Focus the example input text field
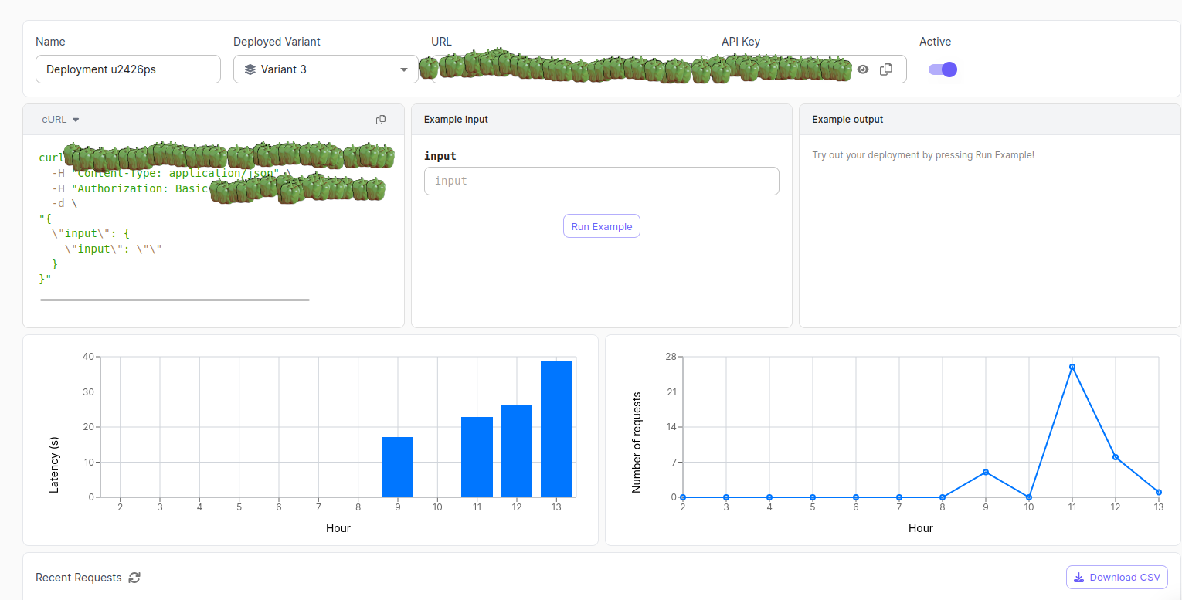Viewport: 1182px width, 600px height. (602, 181)
